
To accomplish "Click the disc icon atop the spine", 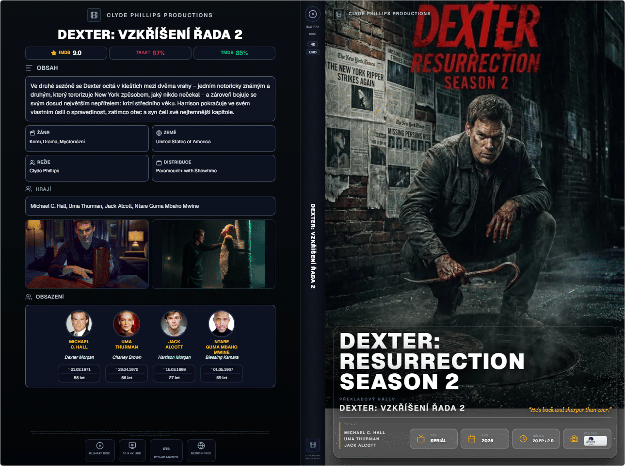I will point(313,14).
